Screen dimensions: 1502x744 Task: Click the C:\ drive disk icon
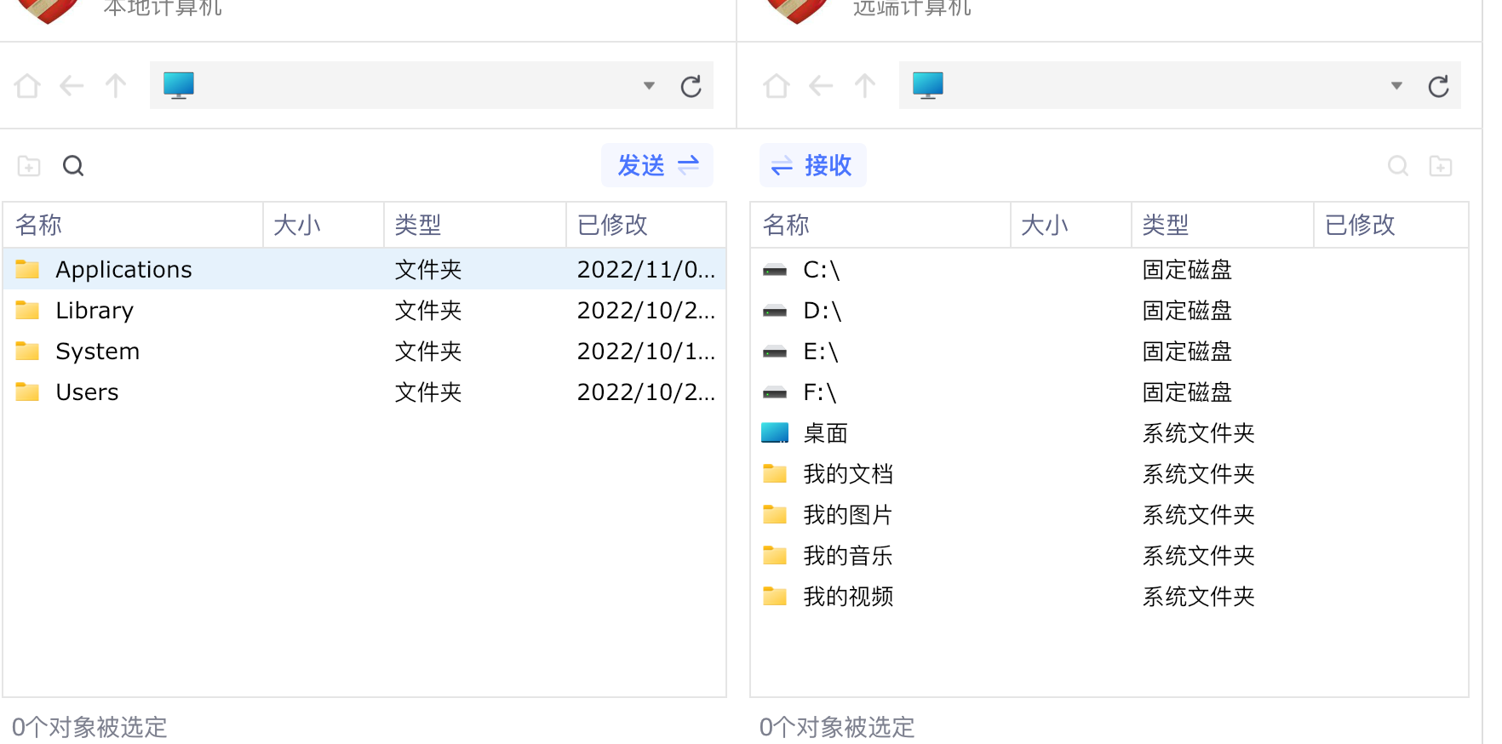pos(775,270)
